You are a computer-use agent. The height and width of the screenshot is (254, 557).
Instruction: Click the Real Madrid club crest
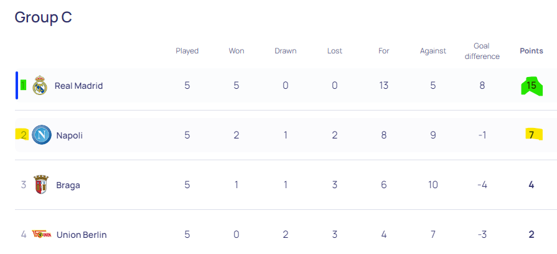[x=40, y=85]
